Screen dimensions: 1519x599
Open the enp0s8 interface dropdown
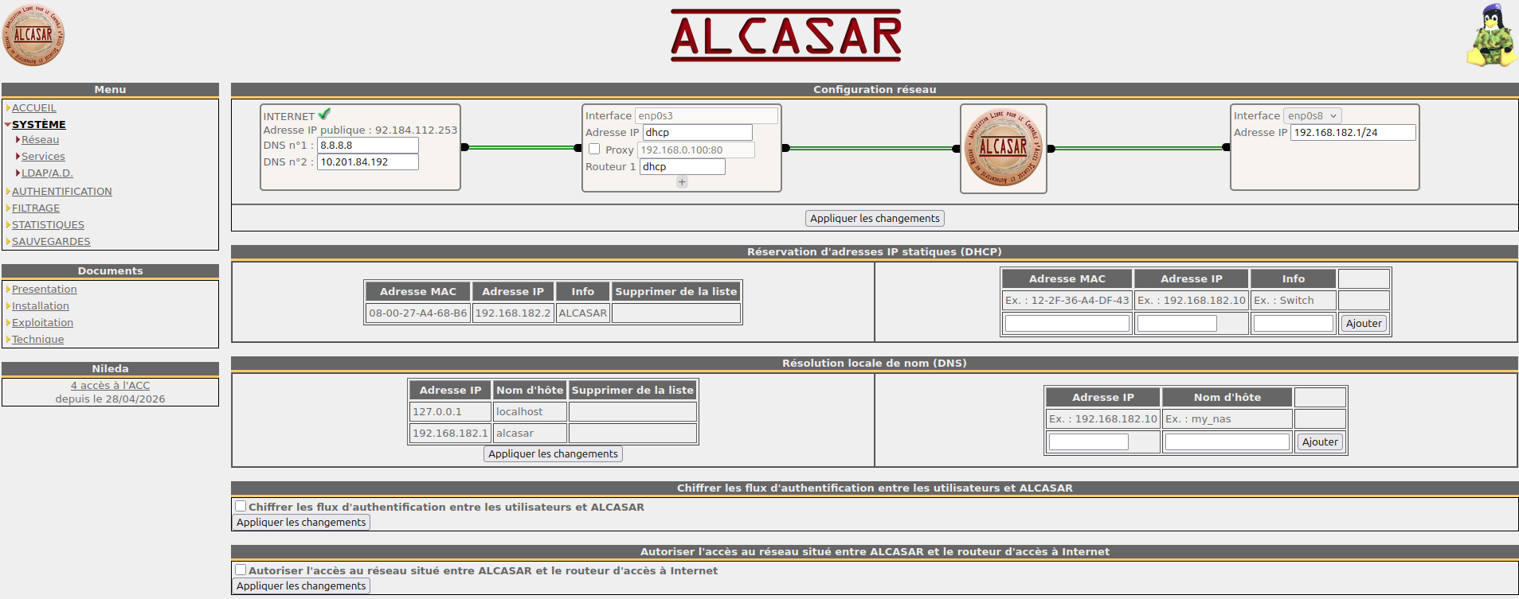pos(1313,115)
